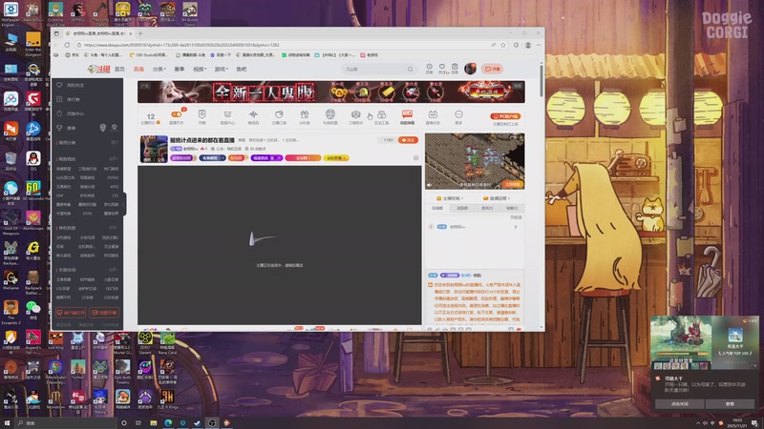Click the 全新一人鬼服 banner ad
Viewport: 764px width, 429px height.
coord(330,92)
